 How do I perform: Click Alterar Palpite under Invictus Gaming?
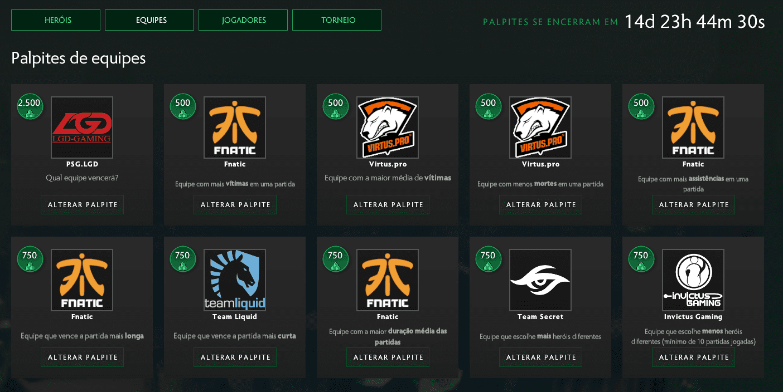coord(694,357)
